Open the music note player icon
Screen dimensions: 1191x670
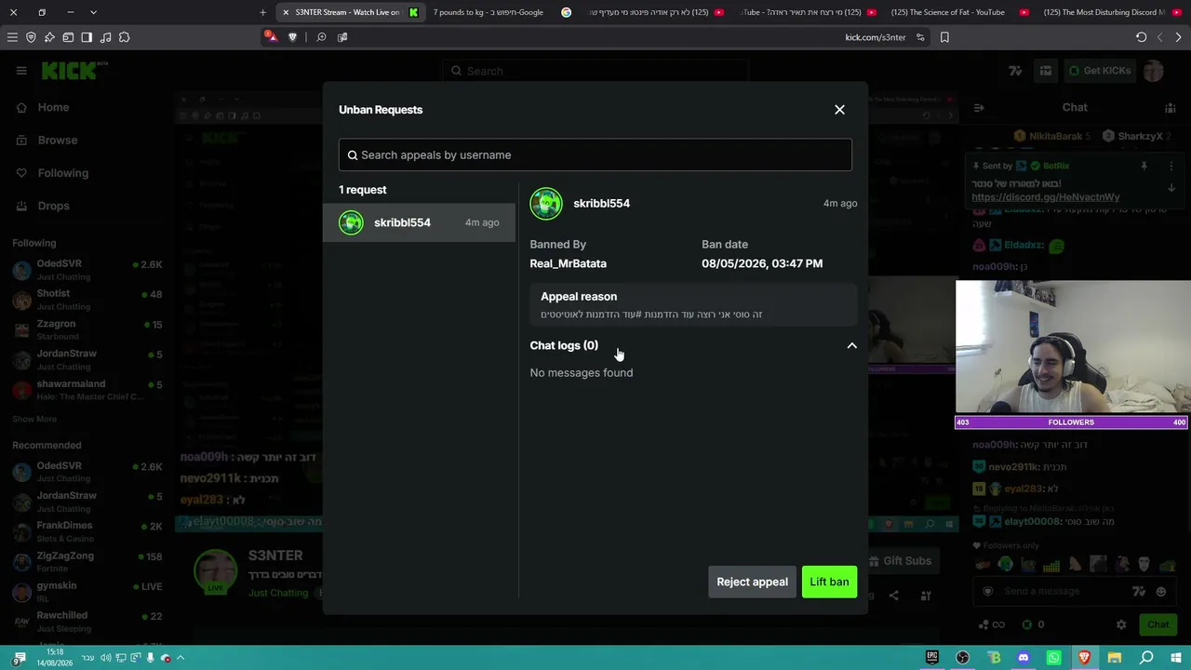[105, 37]
